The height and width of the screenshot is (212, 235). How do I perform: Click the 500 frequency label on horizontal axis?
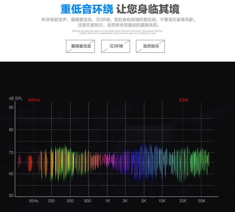pos(70,201)
